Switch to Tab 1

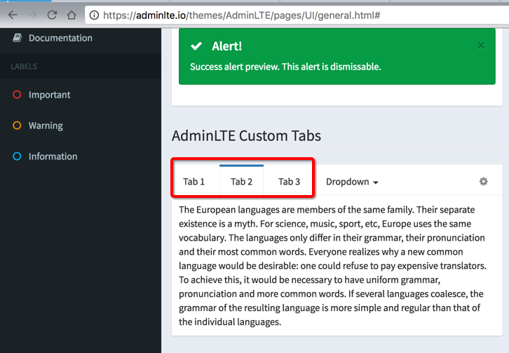point(194,182)
